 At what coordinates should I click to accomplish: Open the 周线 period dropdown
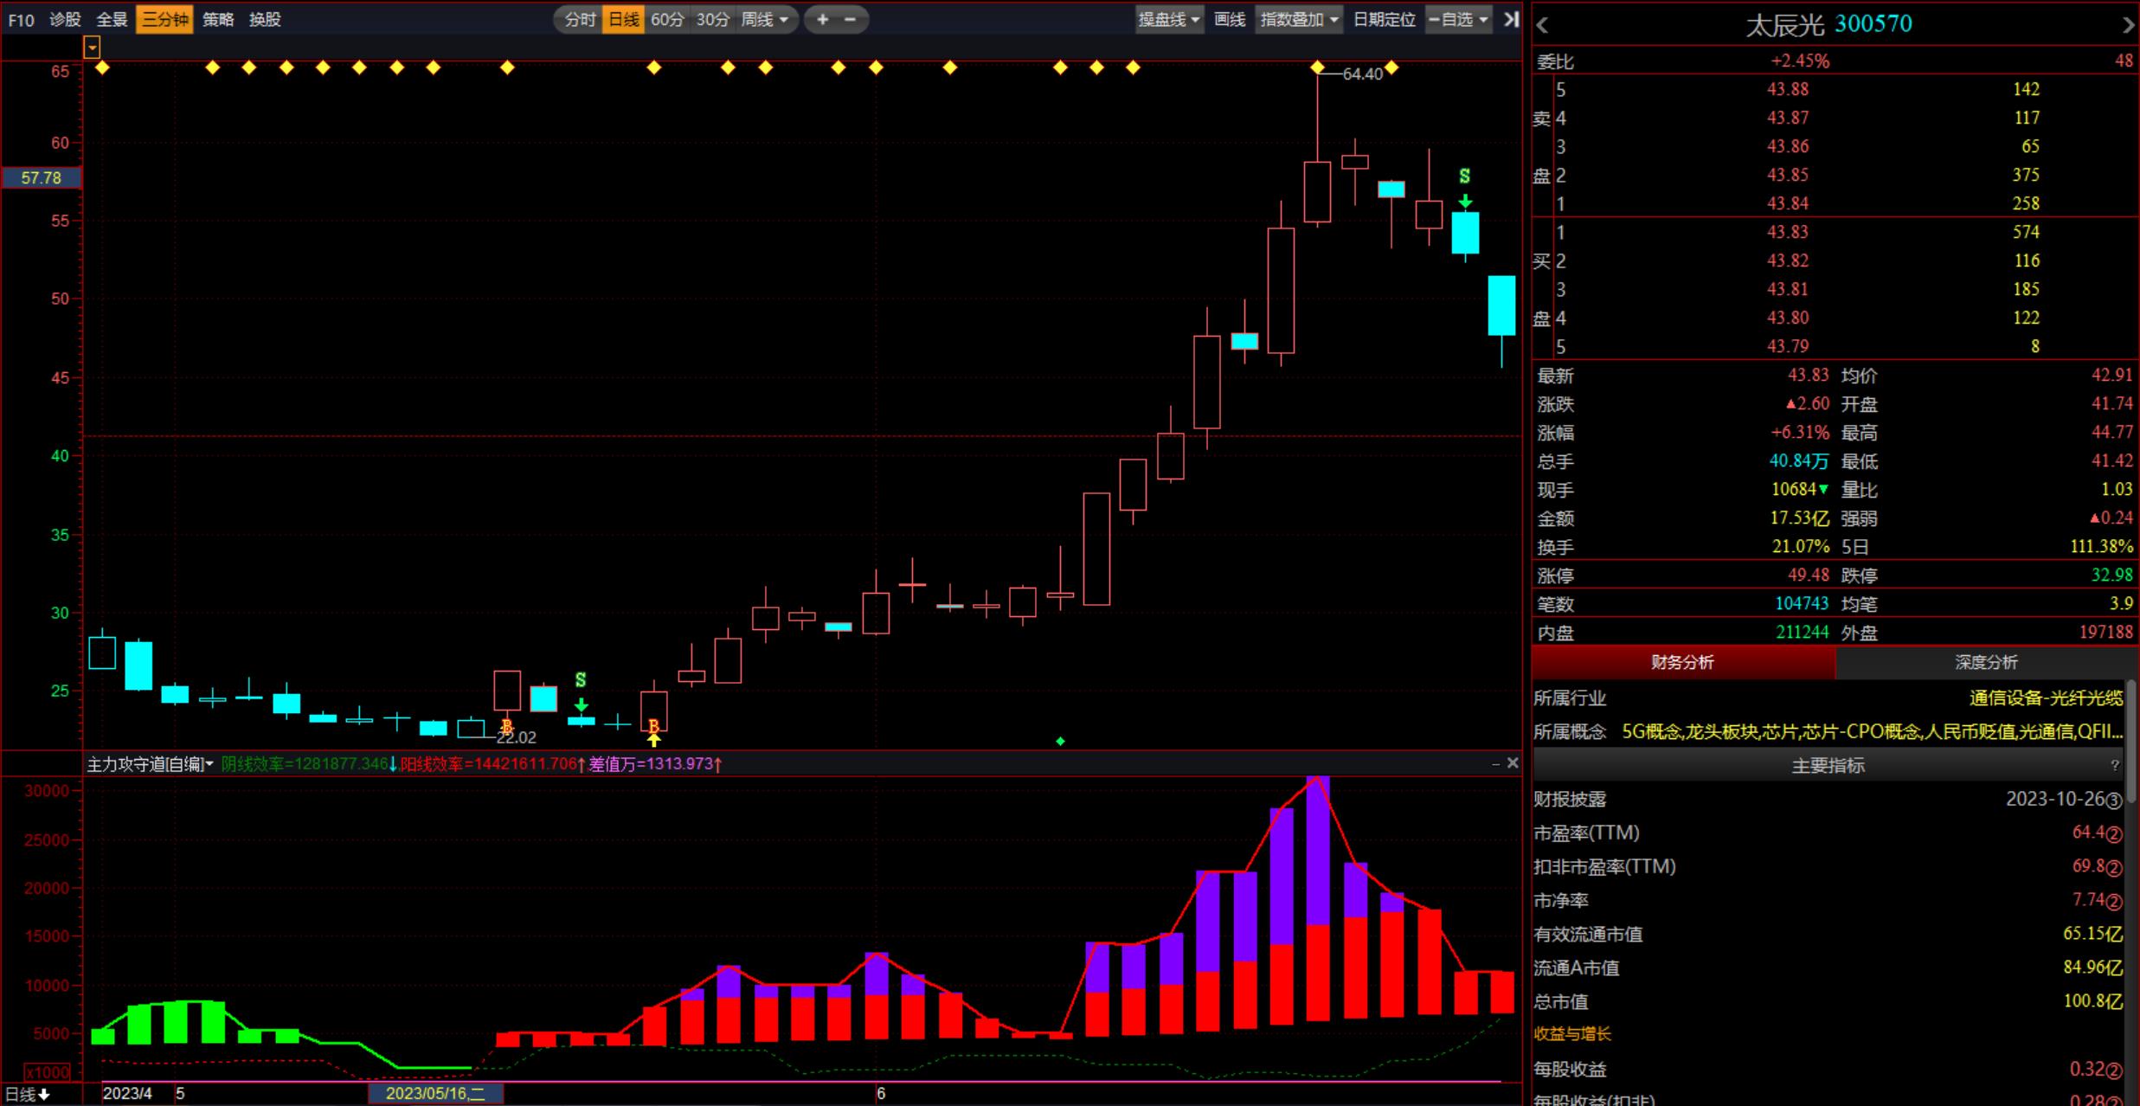click(x=764, y=19)
